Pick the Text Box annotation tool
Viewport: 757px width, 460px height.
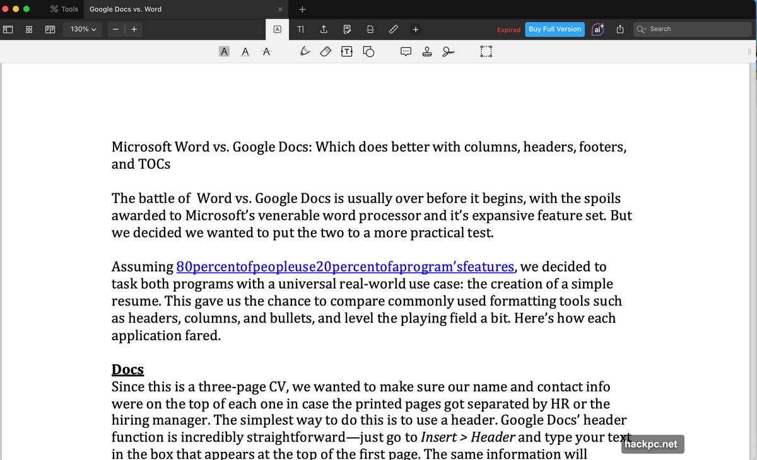[346, 51]
